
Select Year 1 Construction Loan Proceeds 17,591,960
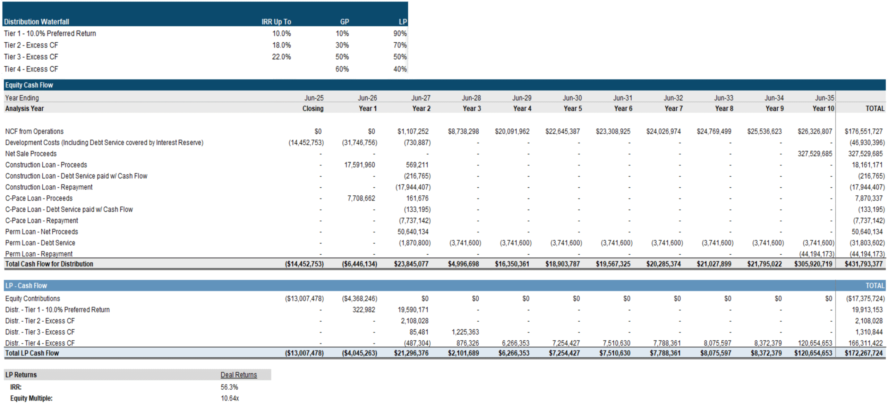pyautogui.click(x=359, y=165)
